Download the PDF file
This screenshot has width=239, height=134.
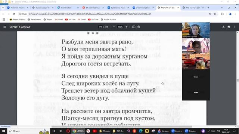[x=223, y=27]
